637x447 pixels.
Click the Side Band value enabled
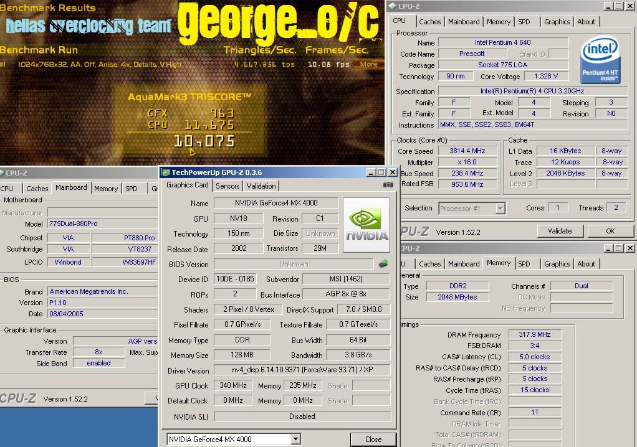(x=98, y=363)
